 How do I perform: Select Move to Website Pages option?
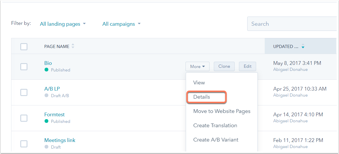pyautogui.click(x=222, y=111)
